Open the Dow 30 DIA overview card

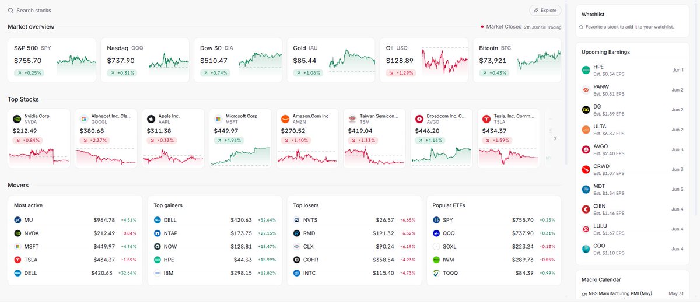point(238,60)
